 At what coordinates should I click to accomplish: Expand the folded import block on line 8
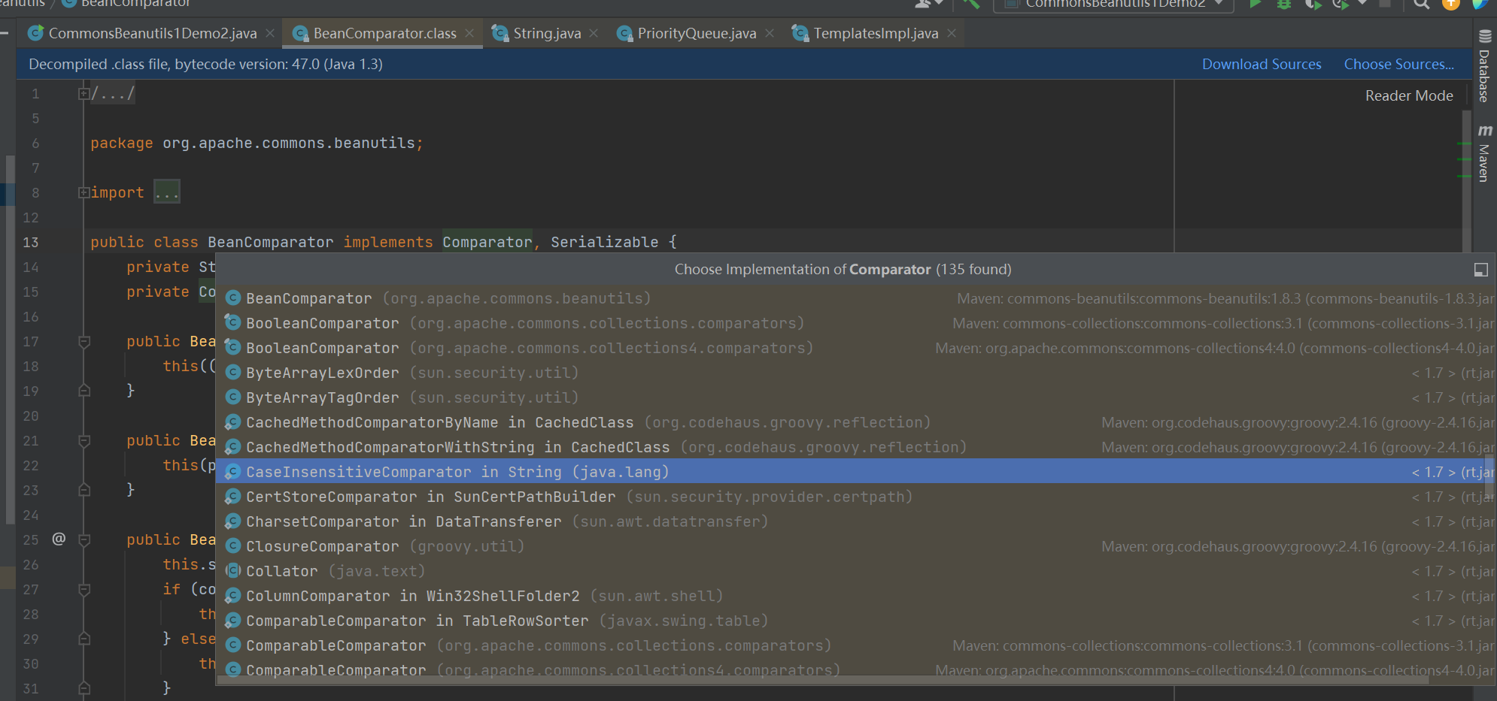[x=84, y=193]
